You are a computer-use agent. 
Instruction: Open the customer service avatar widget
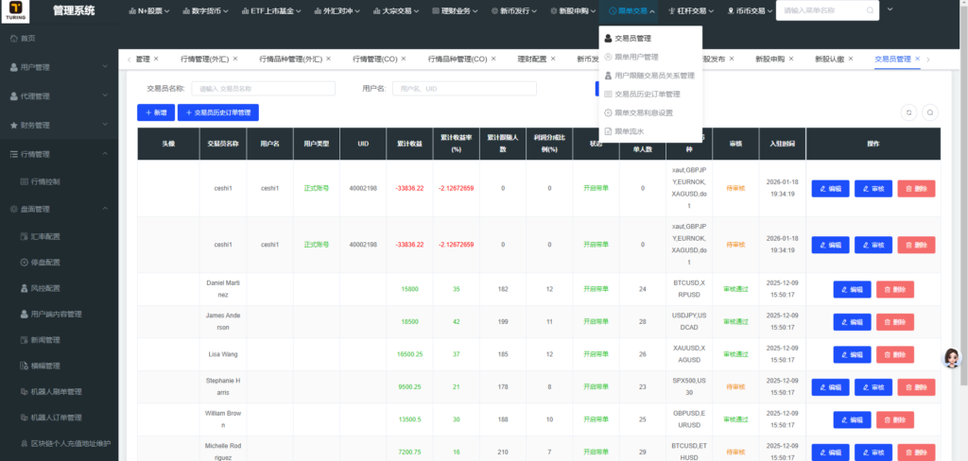tap(953, 357)
